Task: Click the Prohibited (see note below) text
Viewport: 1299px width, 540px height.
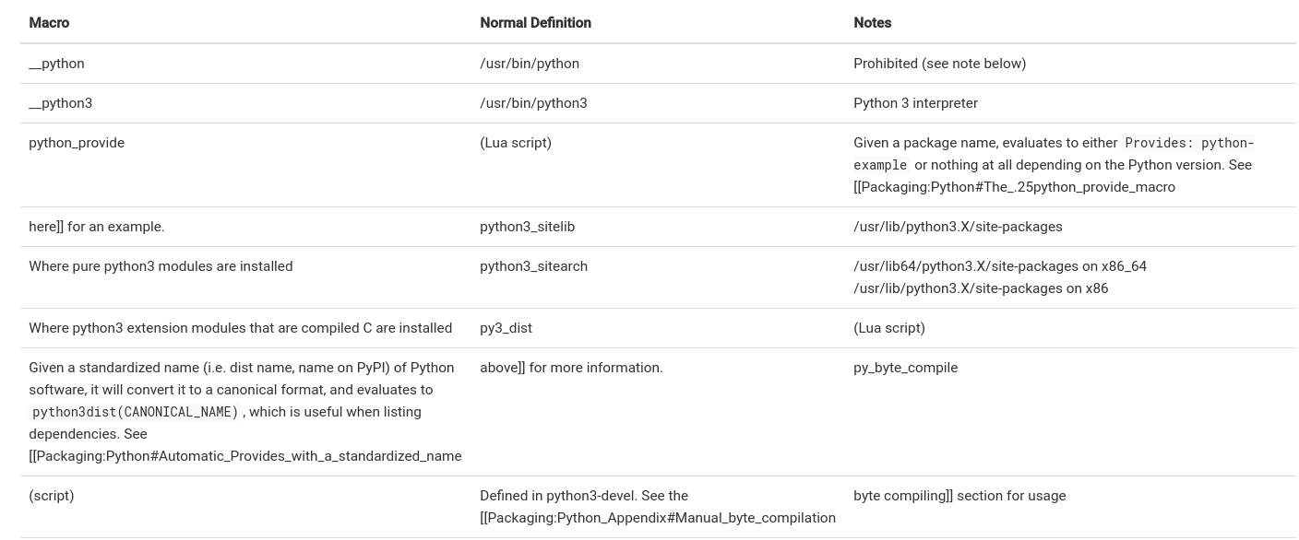Action: point(939,64)
